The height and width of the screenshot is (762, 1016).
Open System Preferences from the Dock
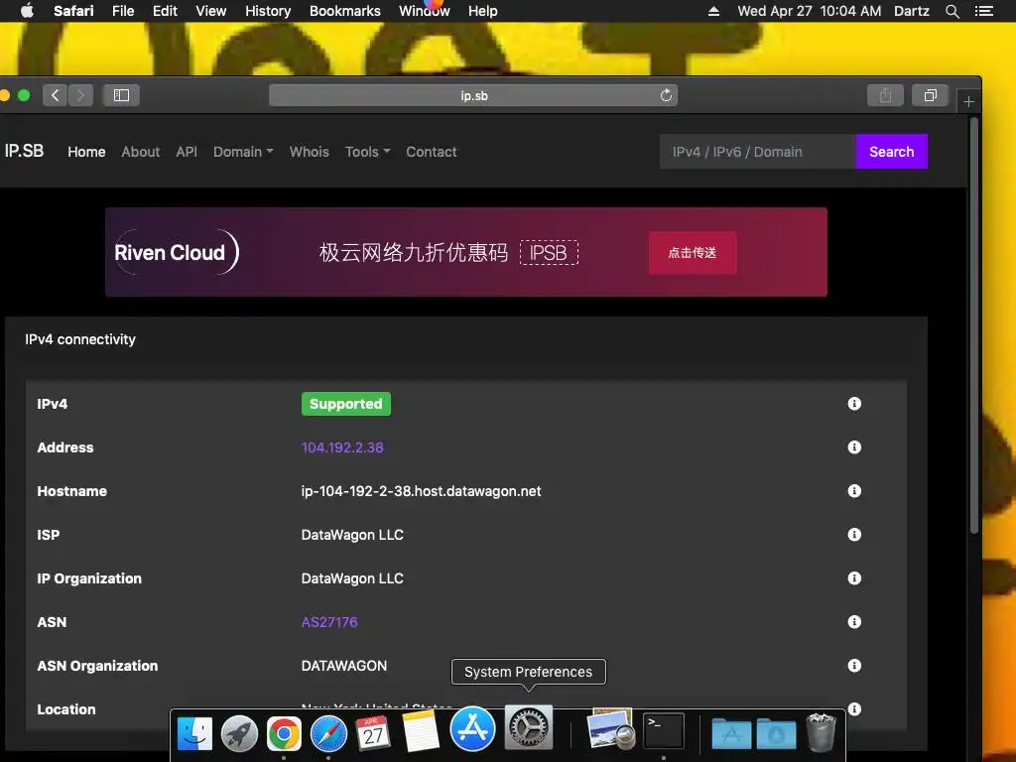(x=528, y=727)
